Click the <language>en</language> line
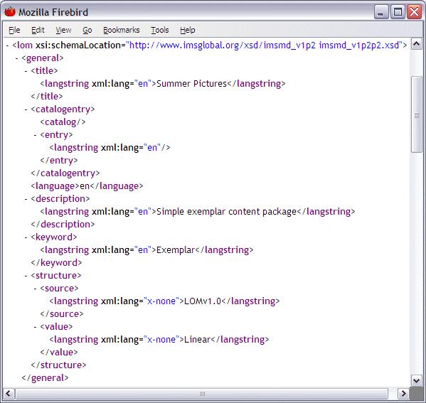The height and width of the screenshot is (403, 426). point(87,186)
